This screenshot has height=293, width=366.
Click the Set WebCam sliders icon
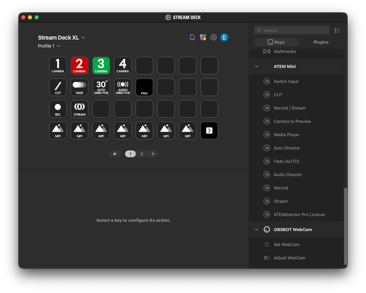pyautogui.click(x=267, y=244)
